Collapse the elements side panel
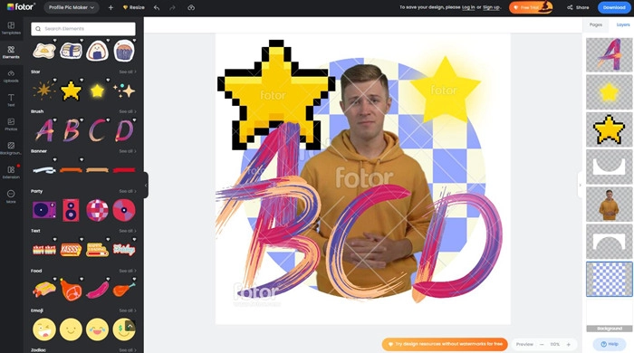Image resolution: width=634 pixels, height=353 pixels. click(x=146, y=185)
